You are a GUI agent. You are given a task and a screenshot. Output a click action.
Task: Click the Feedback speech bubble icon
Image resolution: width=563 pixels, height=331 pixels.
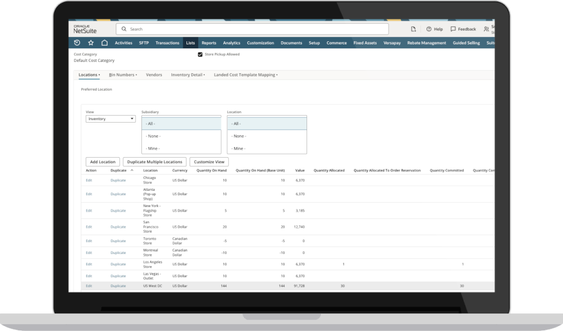tap(453, 29)
